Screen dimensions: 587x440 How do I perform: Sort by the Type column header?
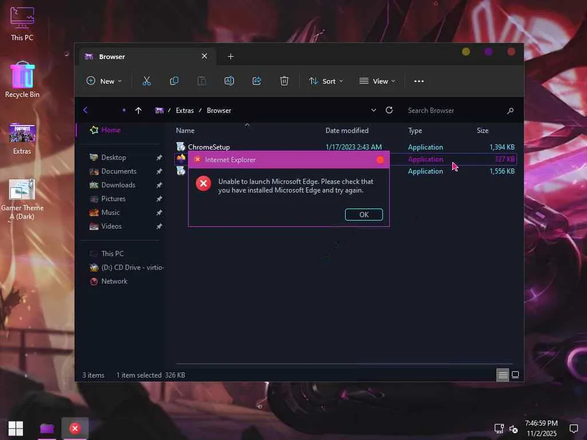pos(415,131)
